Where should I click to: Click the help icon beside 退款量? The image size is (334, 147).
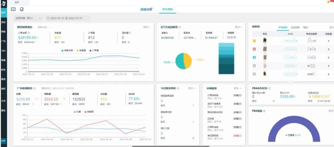[x=130, y=33]
